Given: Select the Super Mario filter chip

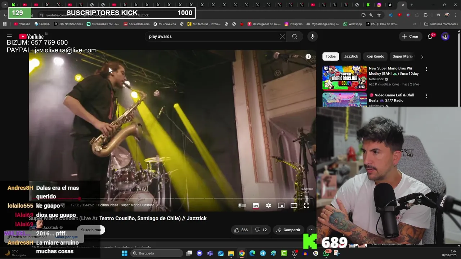Looking at the screenshot, I should click(402, 56).
